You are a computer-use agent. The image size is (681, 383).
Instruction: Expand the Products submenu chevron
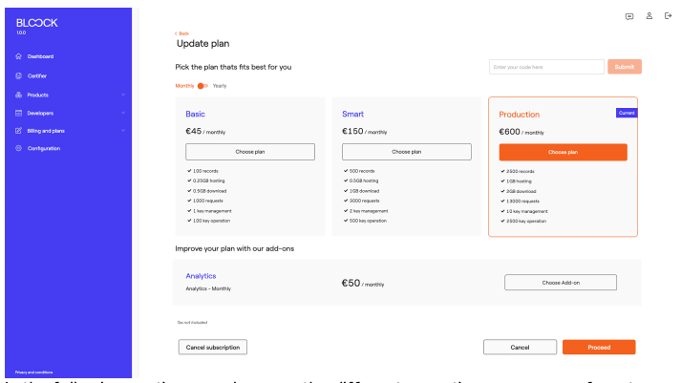click(123, 95)
